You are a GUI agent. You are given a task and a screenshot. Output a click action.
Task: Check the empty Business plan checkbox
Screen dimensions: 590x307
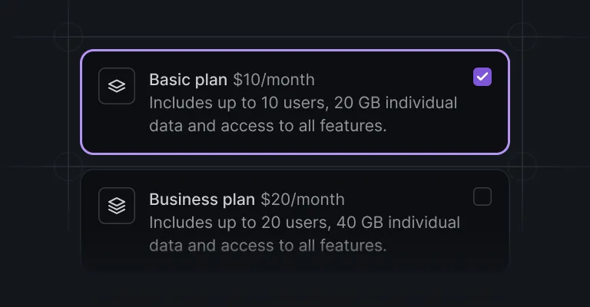(x=482, y=196)
